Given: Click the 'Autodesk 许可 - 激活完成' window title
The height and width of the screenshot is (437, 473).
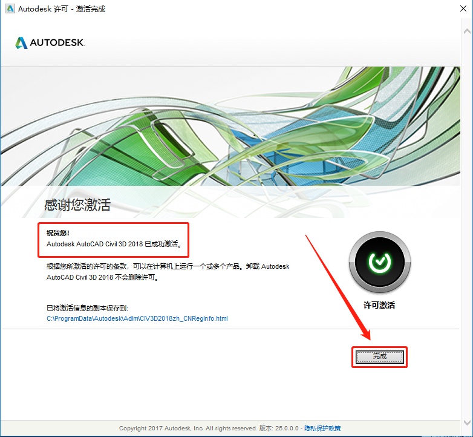Looking at the screenshot, I should 62,8.
